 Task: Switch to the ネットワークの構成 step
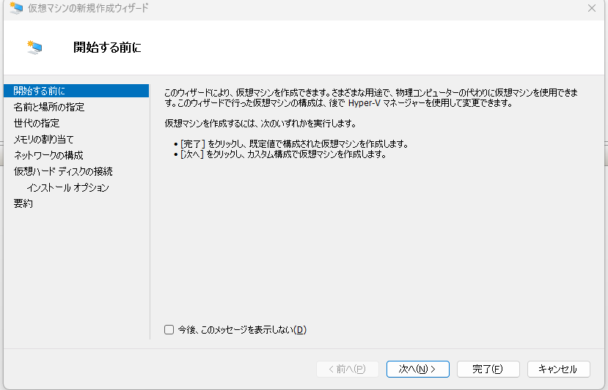point(48,155)
